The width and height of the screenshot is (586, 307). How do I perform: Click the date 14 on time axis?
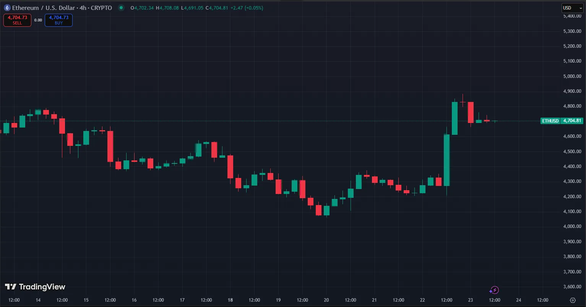coord(38,300)
